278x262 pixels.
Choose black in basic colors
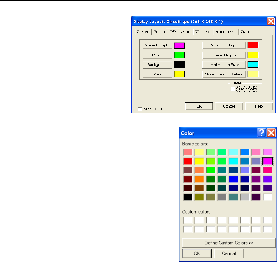[188, 197]
